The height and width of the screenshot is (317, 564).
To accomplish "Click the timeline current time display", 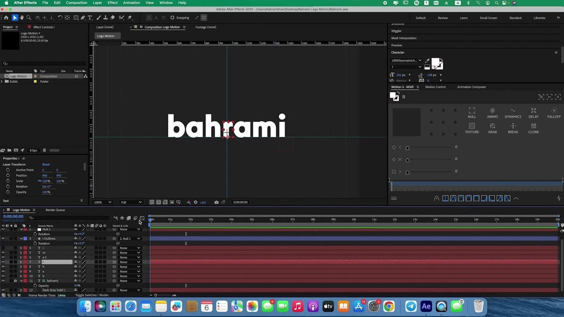I will (13, 217).
